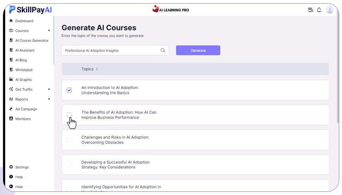Open AI Assistant from sidebar
This screenshot has height=195, width=342.
click(x=25, y=50)
